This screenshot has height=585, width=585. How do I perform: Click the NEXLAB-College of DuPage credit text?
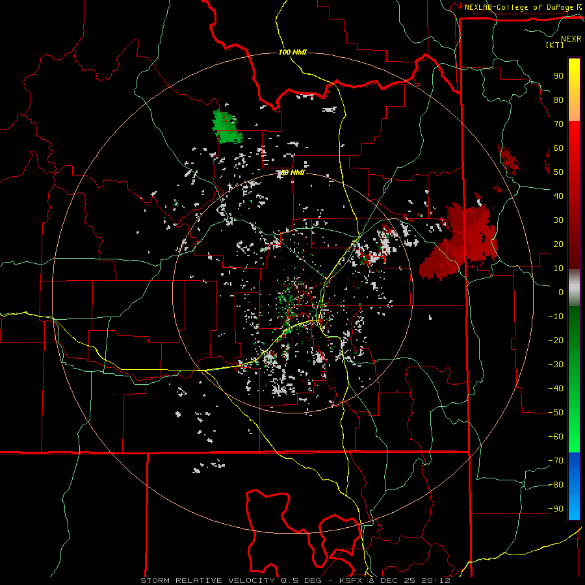[520, 7]
